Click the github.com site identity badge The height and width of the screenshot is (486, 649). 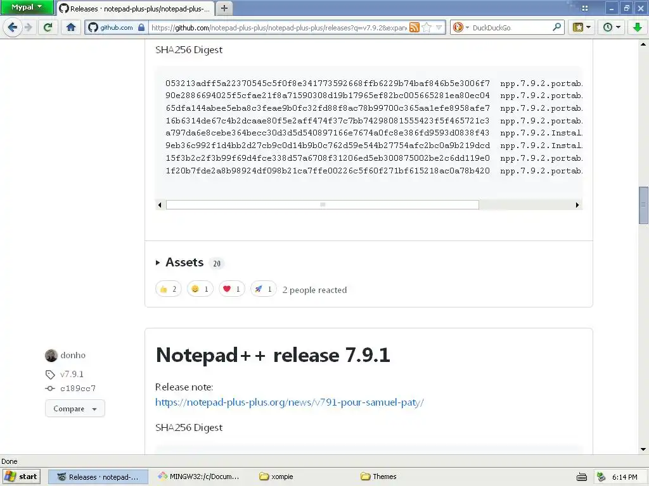pos(117,27)
